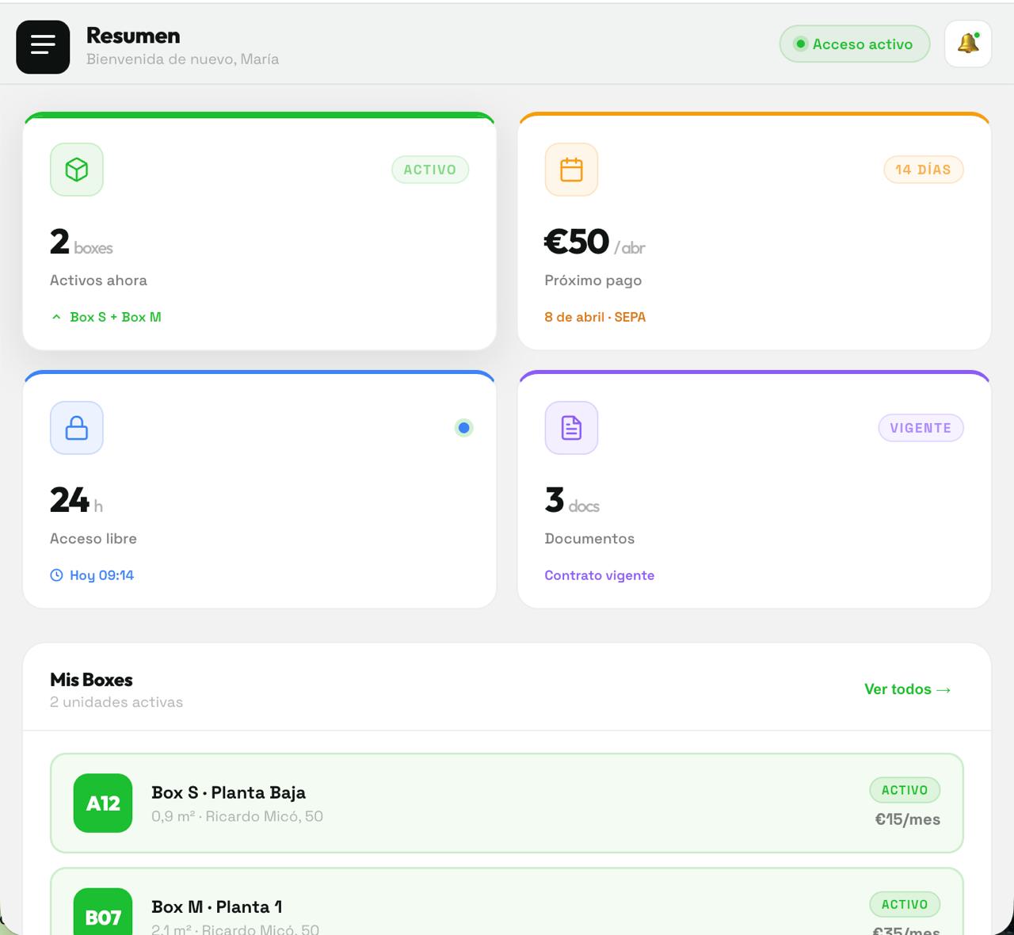Click the ACTIVO badge on boxes card
The image size is (1014, 935).
pos(430,170)
